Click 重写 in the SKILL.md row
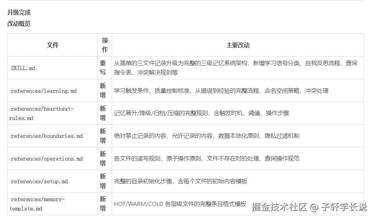The width and height of the screenshot is (374, 219). [x=103, y=68]
